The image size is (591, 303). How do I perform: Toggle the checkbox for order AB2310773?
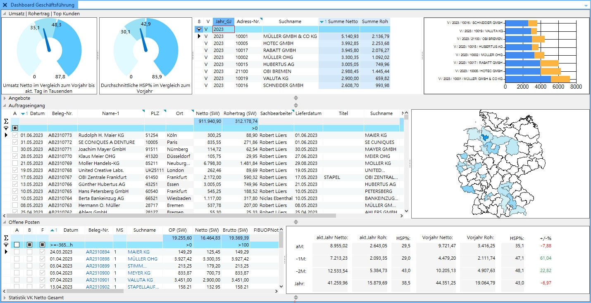(x=15, y=135)
